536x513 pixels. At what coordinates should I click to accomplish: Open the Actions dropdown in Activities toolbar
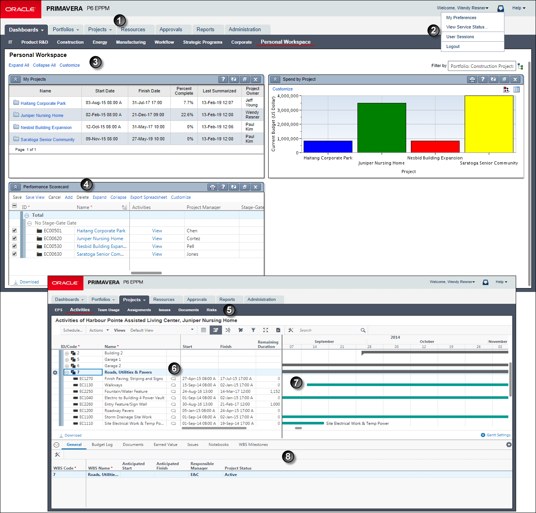point(99,330)
